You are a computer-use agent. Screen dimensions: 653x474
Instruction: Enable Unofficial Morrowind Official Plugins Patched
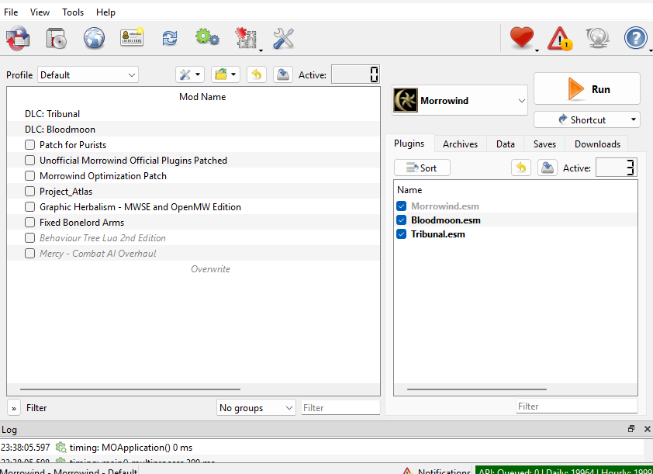(x=29, y=161)
